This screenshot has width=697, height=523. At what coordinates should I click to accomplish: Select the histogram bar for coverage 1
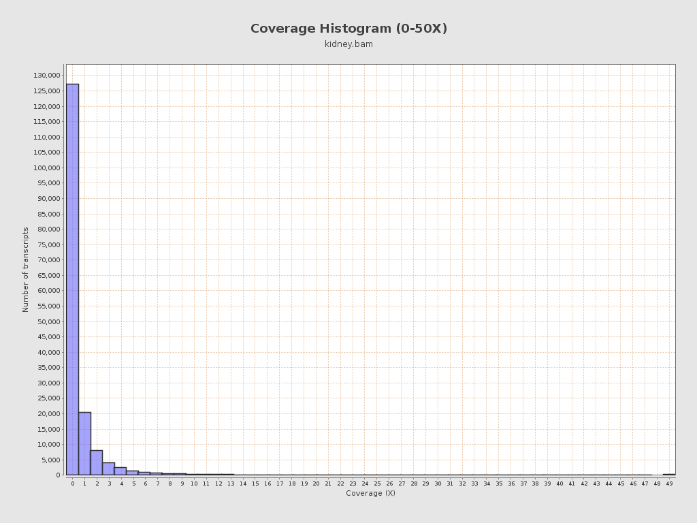click(84, 443)
